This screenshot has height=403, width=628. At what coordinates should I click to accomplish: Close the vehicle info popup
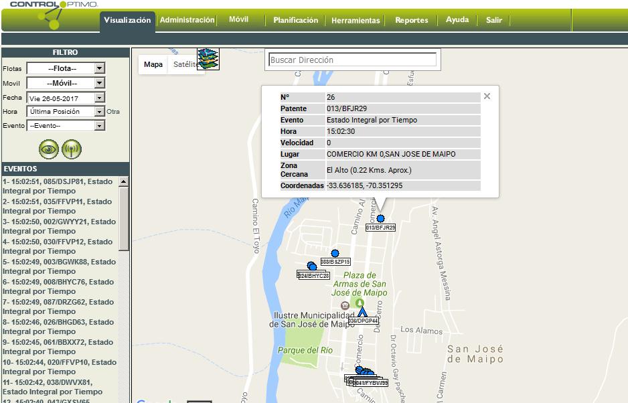487,96
